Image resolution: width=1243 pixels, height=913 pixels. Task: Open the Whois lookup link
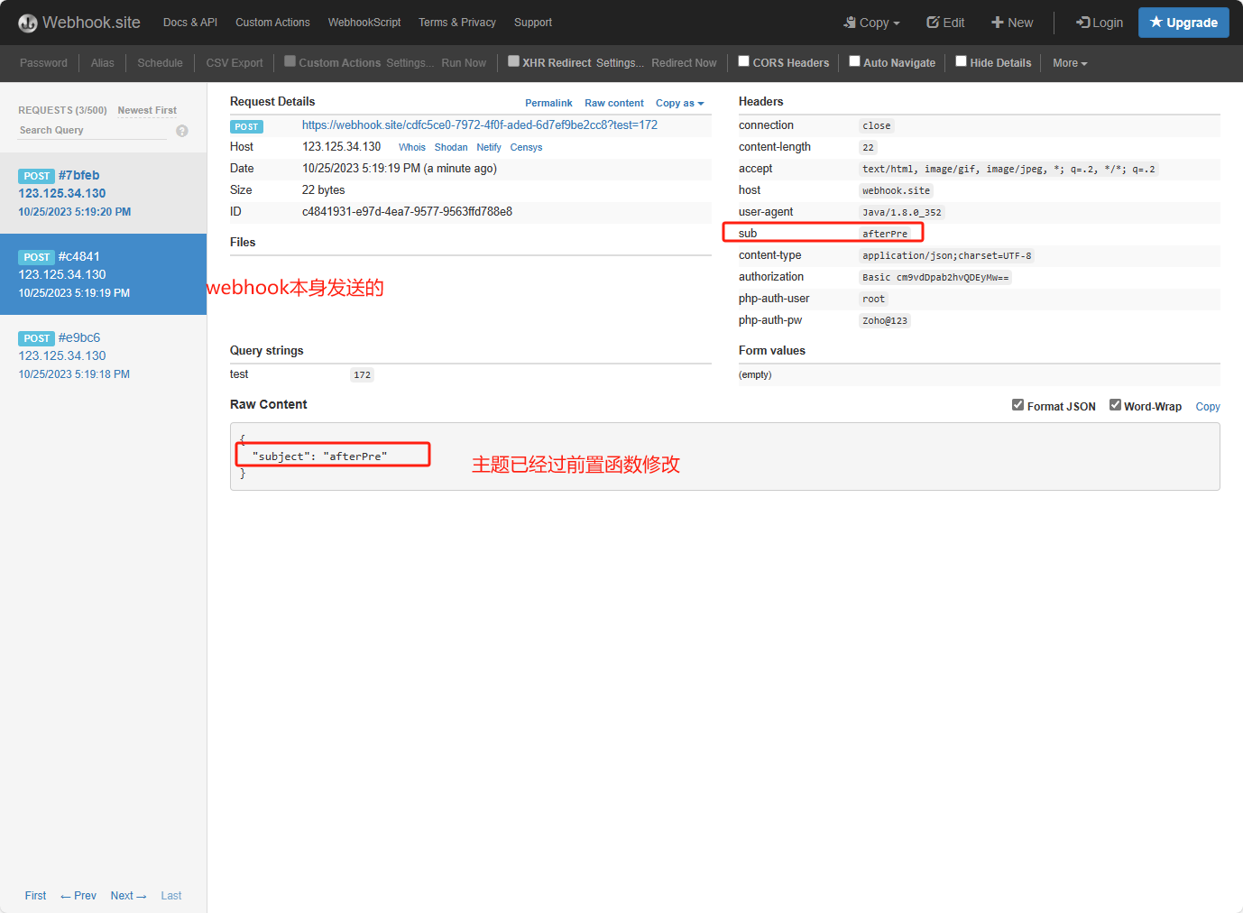[x=411, y=147]
